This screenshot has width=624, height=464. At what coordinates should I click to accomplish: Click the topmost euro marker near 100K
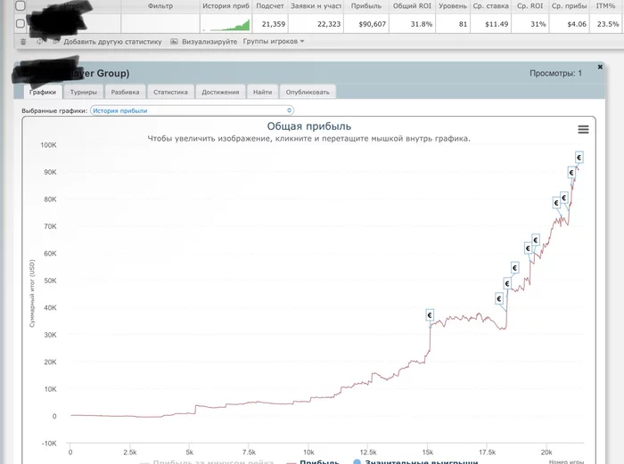point(579,158)
